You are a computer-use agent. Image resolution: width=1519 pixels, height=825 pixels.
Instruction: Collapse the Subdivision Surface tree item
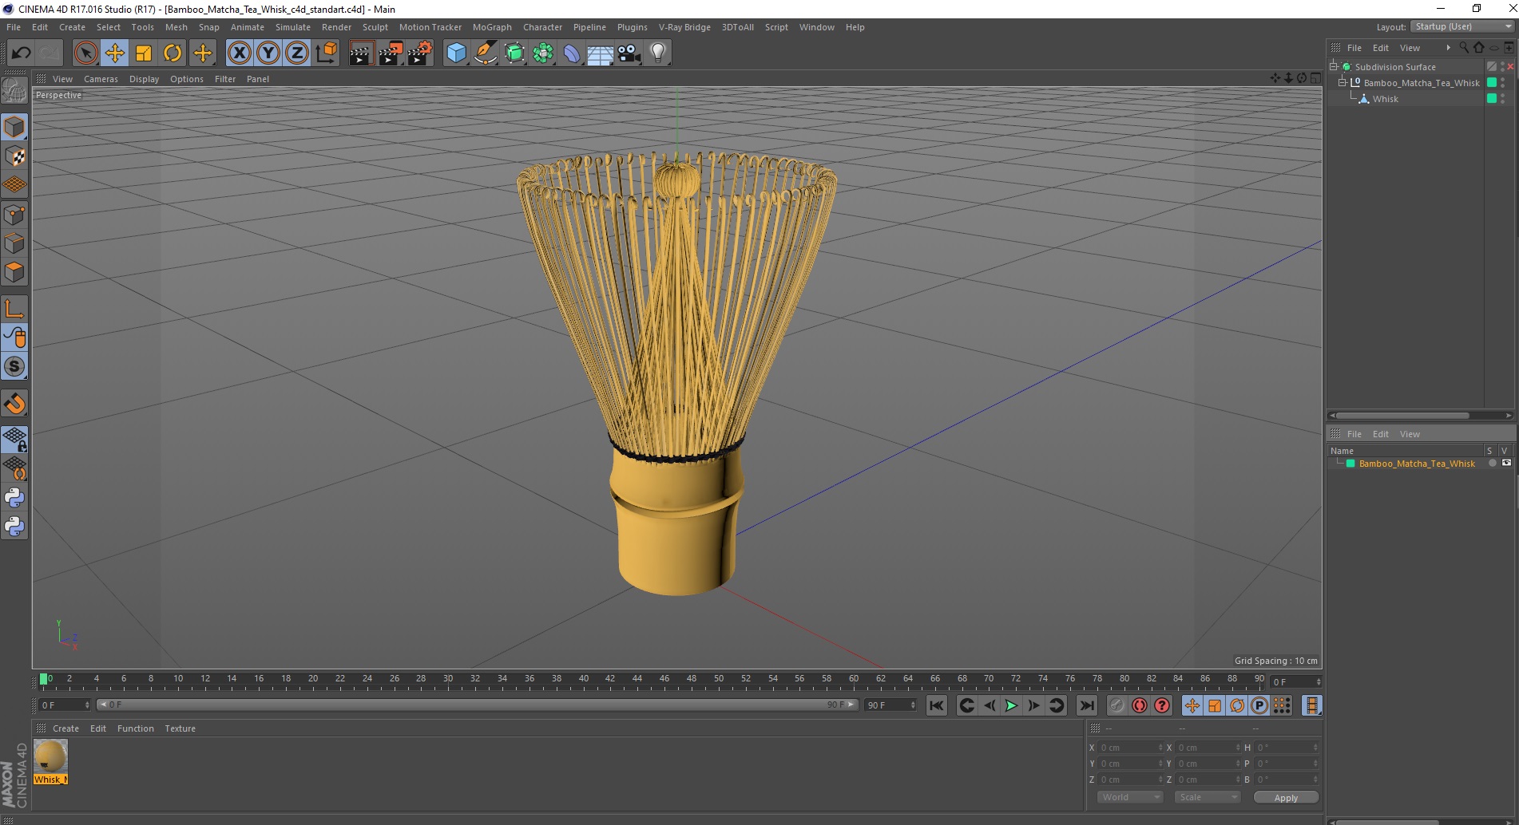1334,67
